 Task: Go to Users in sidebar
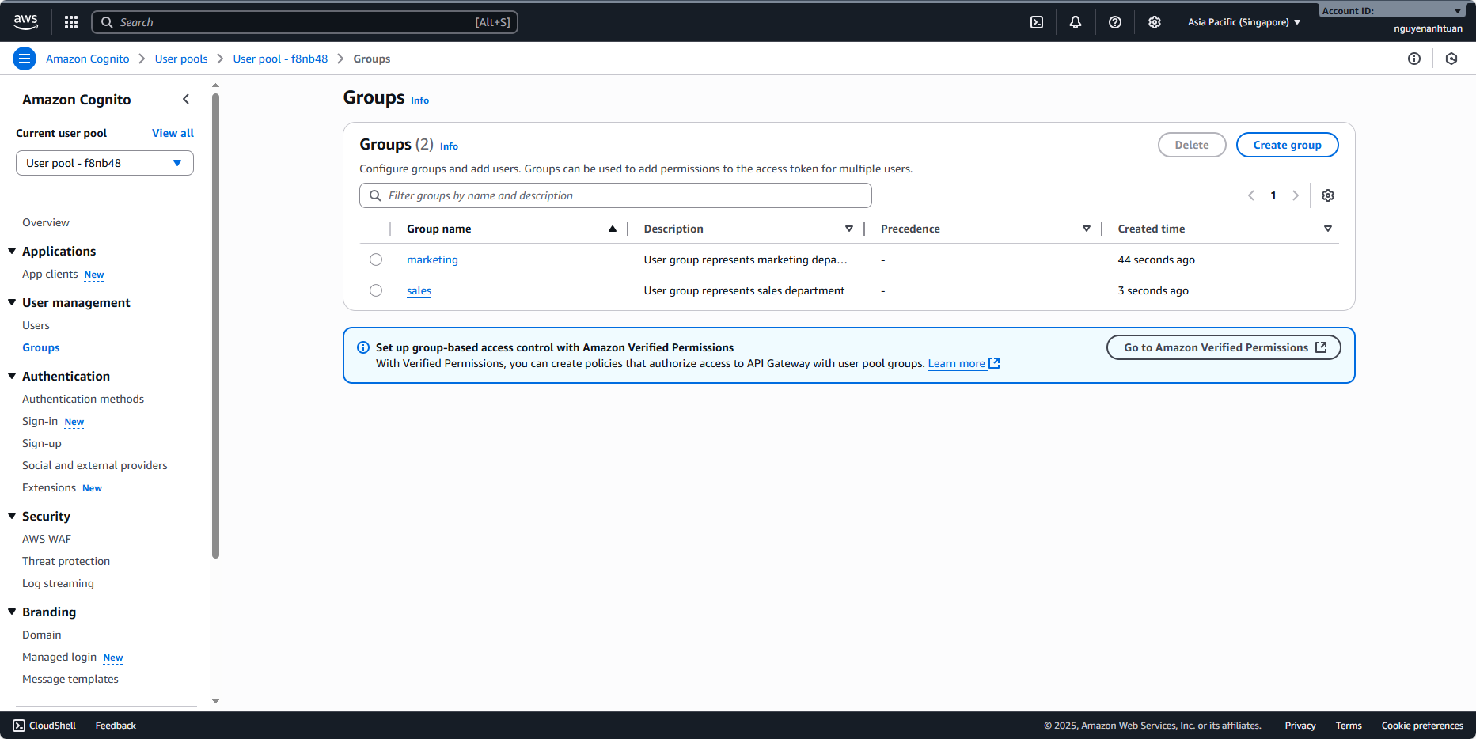click(x=36, y=325)
